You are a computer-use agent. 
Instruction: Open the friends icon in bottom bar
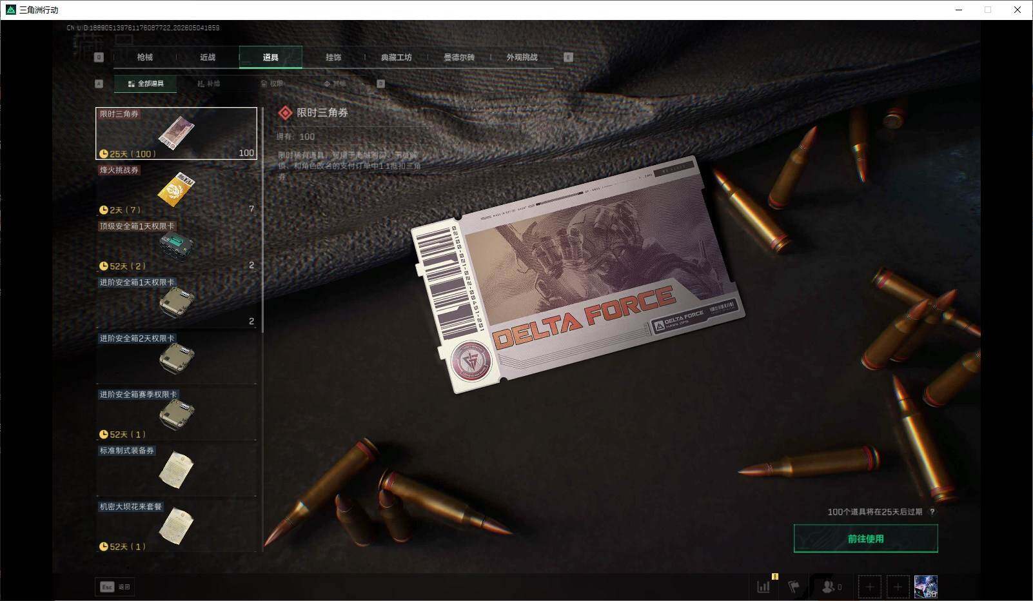pos(831,587)
